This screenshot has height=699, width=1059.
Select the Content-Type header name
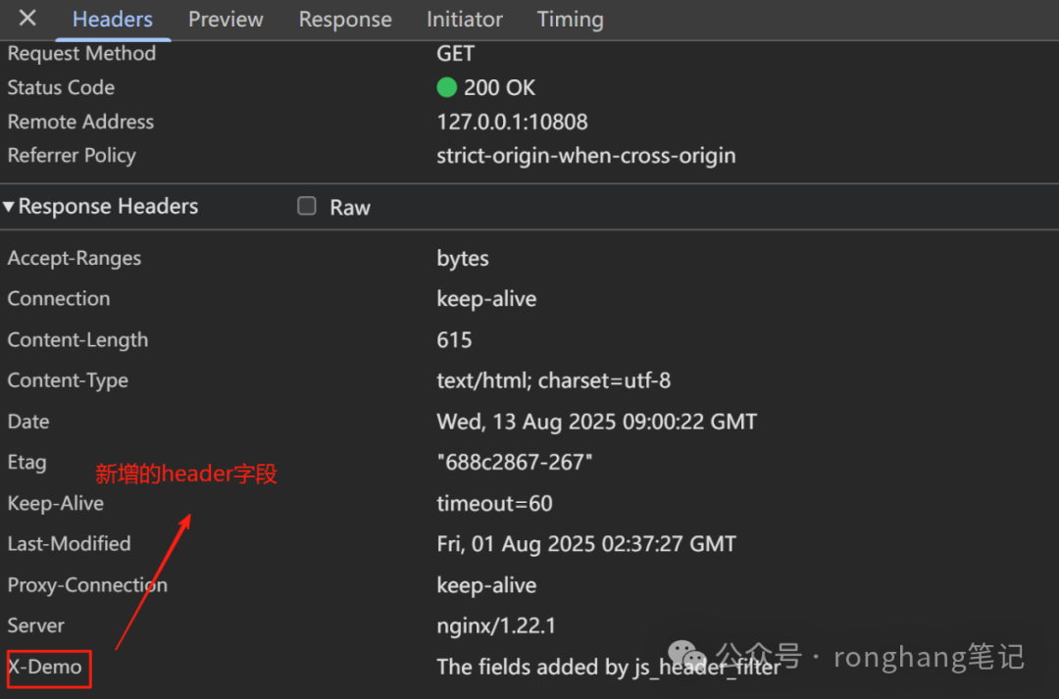68,381
